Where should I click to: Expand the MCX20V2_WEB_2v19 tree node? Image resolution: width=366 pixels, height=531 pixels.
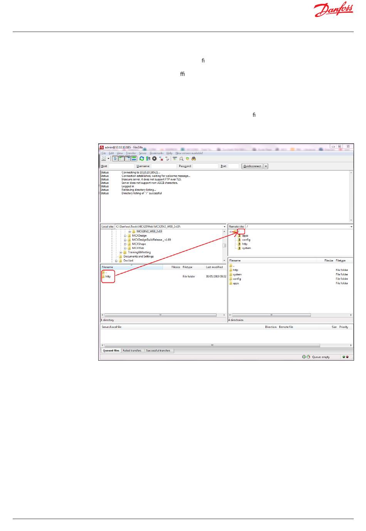point(129,231)
